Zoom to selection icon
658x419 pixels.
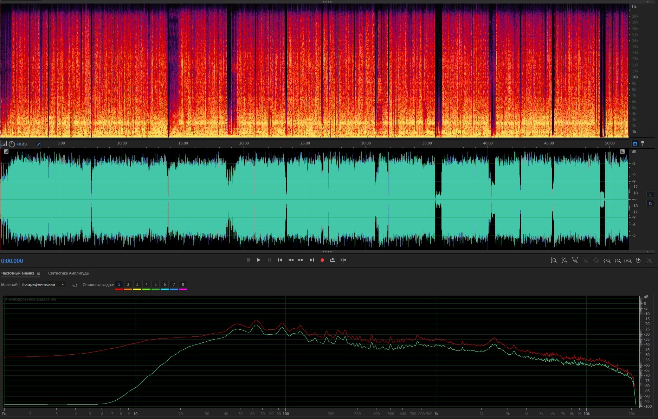[x=628, y=260]
